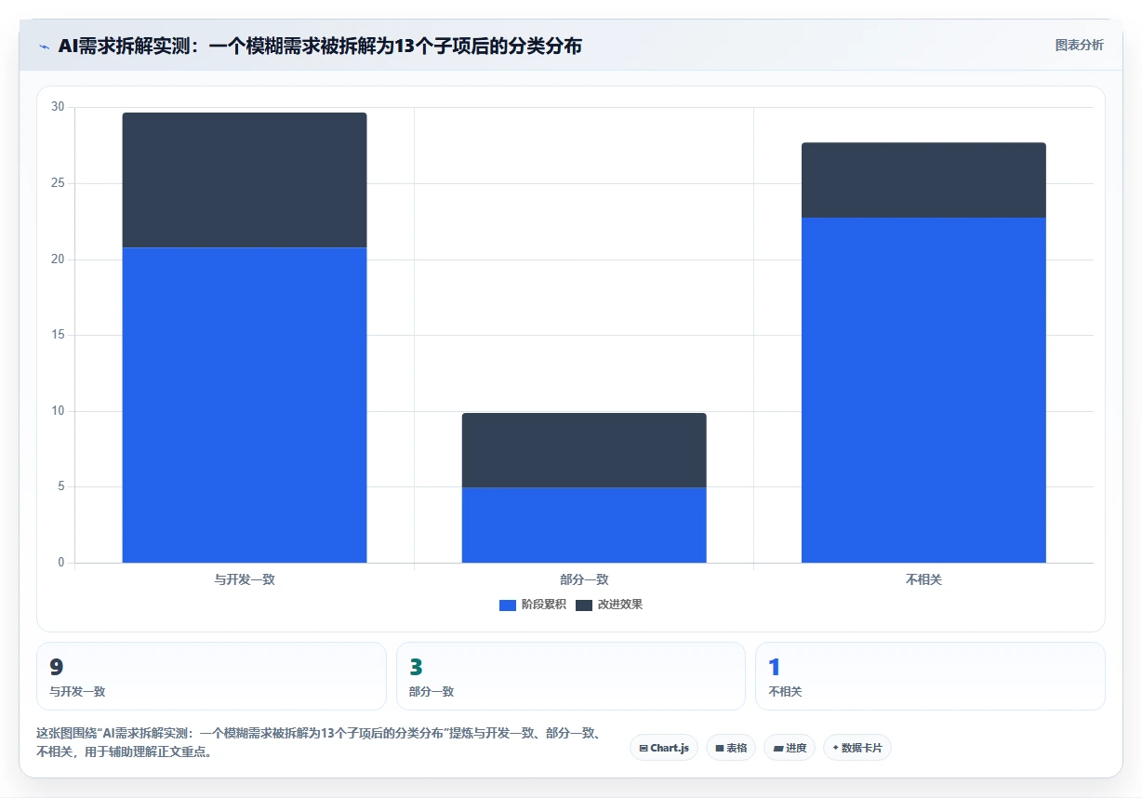1142x798 pixels.
Task: Click the blue bar segment for 与开发一致
Action: (245, 405)
